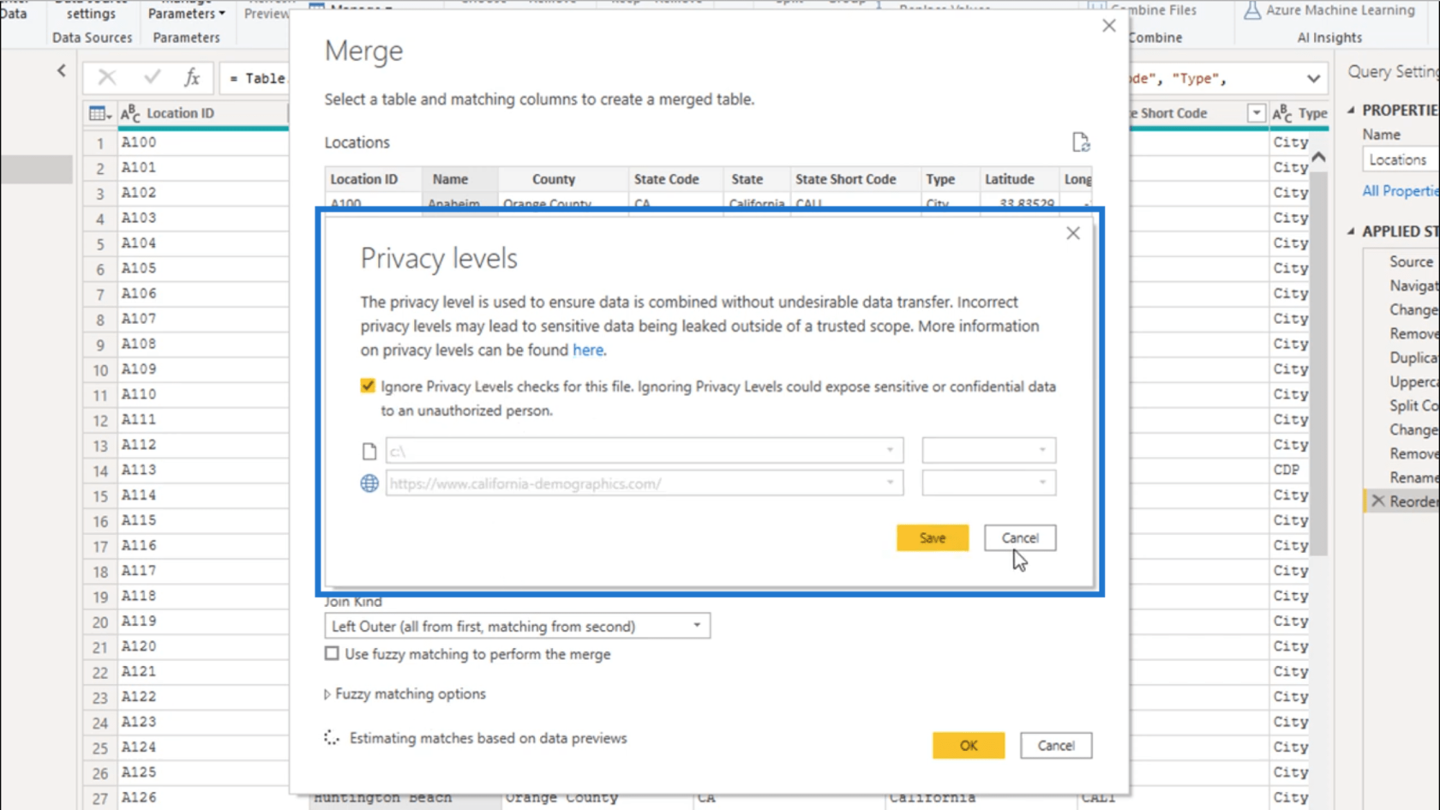The height and width of the screenshot is (810, 1440).
Task: Select the Source step in Applied Steps
Action: 1411,261
